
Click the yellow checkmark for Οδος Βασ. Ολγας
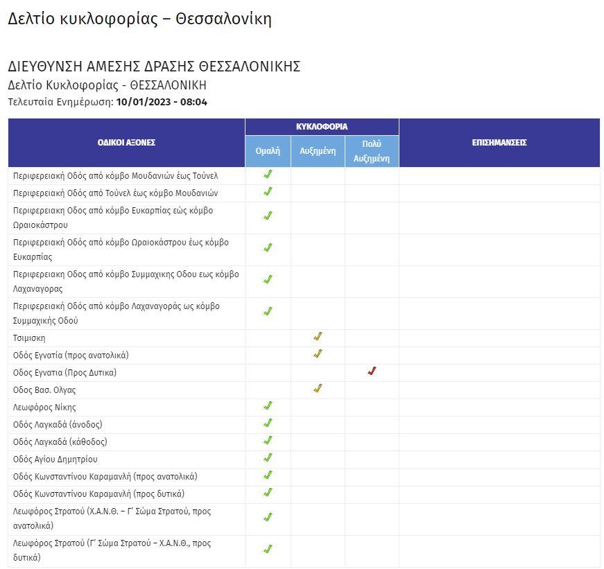318,389
